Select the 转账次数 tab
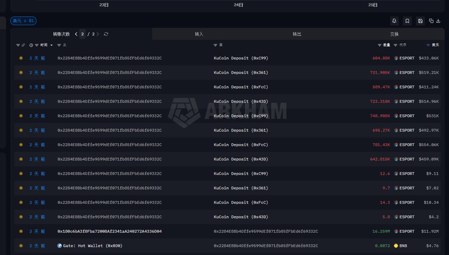 61,34
